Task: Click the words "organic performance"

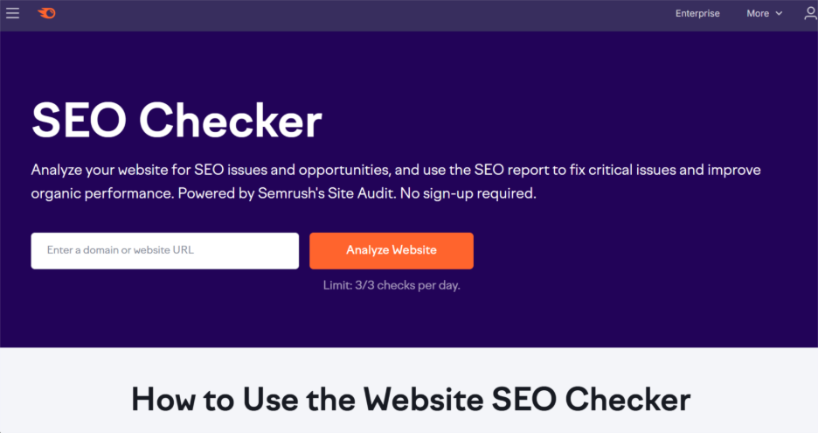Action: [x=102, y=192]
